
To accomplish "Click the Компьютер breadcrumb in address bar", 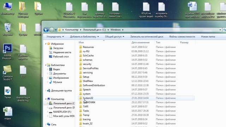I will coord(72,30).
